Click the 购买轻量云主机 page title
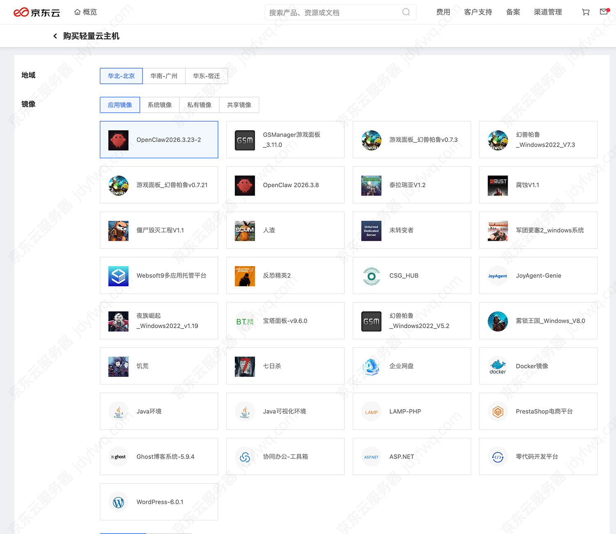616x534 pixels. coord(91,36)
